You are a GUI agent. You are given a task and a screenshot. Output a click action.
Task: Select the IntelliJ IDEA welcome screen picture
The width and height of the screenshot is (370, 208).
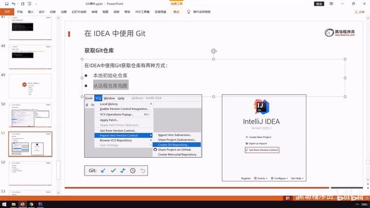pos(264,138)
